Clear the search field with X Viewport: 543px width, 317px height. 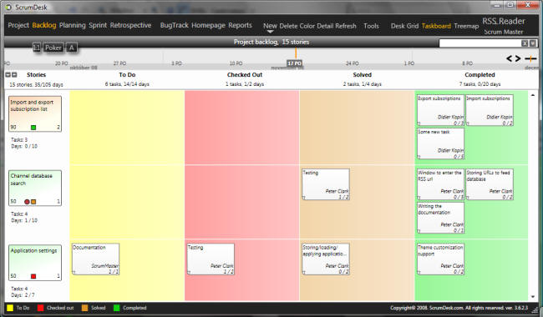(525, 43)
